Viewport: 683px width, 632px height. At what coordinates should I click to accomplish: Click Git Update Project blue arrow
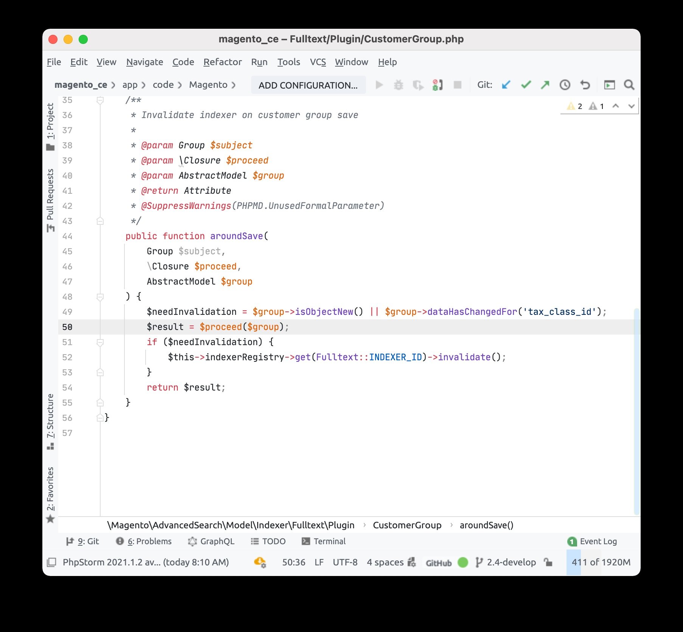pos(506,85)
